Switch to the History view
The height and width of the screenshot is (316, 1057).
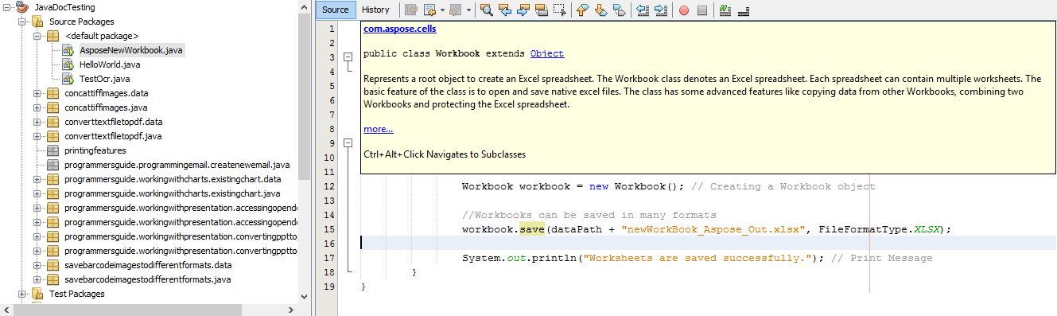tap(375, 10)
